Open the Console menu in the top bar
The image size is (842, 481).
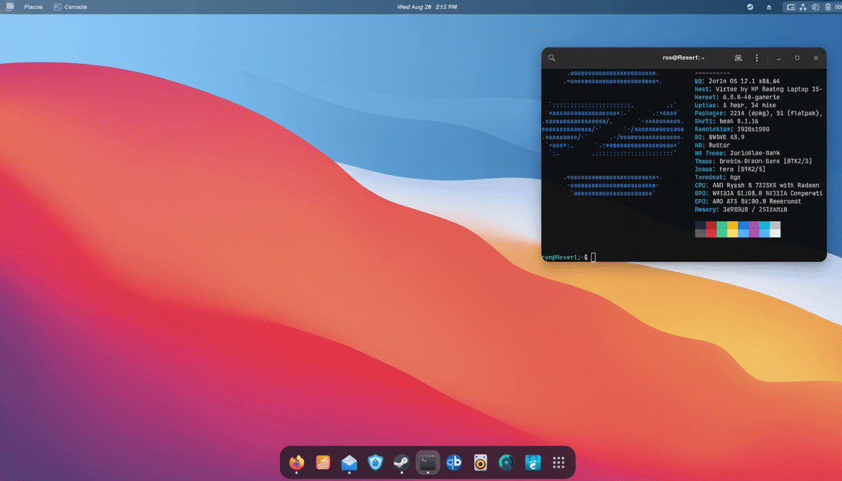click(71, 6)
